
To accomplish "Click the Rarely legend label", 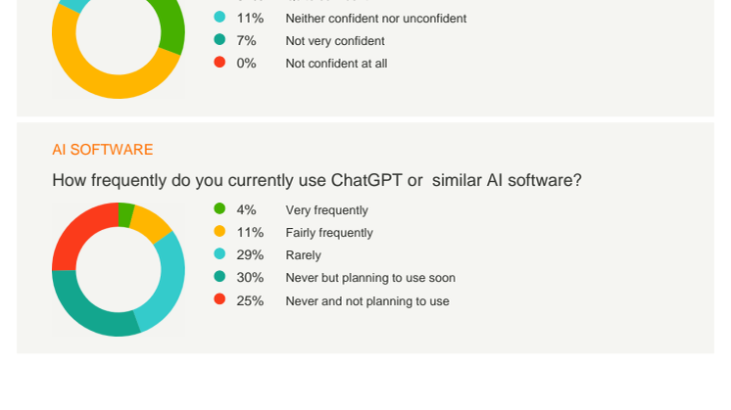I will (304, 255).
